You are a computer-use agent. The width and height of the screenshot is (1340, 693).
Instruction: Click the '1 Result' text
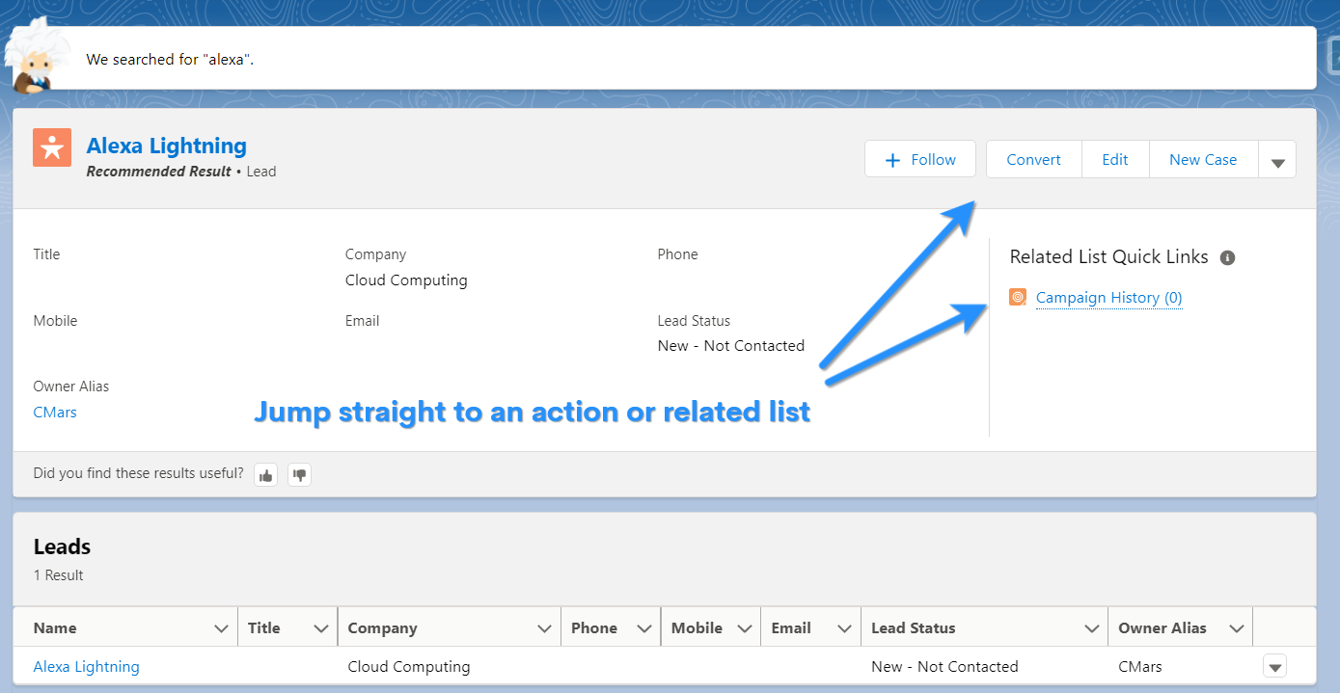(58, 575)
